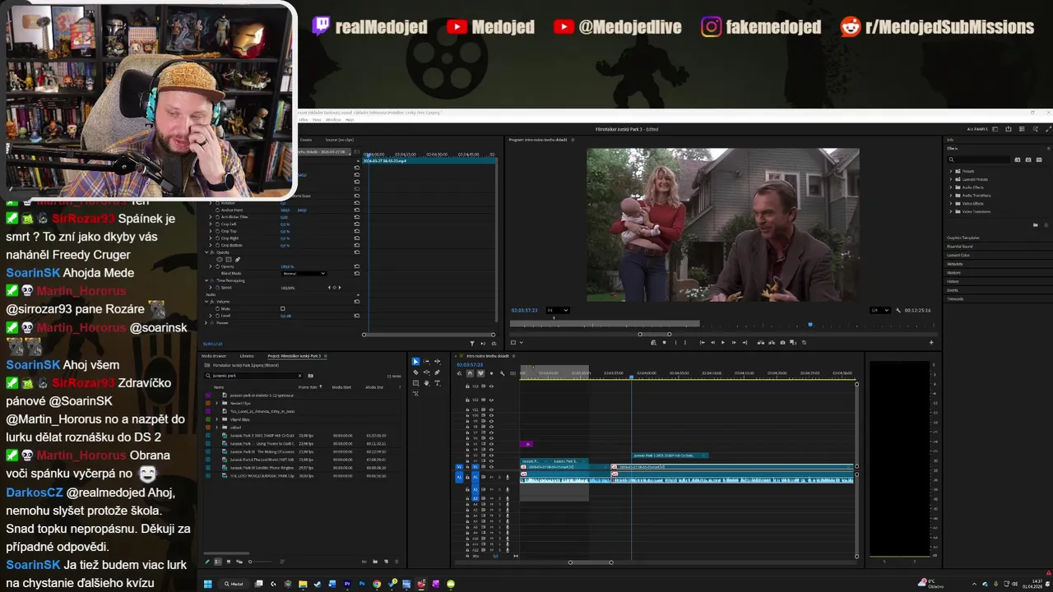Open the Blend Mode Normal dropdown
This screenshot has height=592, width=1053.
click(x=304, y=274)
